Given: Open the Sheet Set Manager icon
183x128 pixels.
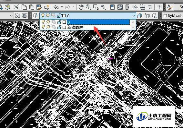Looking at the screenshot, I should point(135,7).
